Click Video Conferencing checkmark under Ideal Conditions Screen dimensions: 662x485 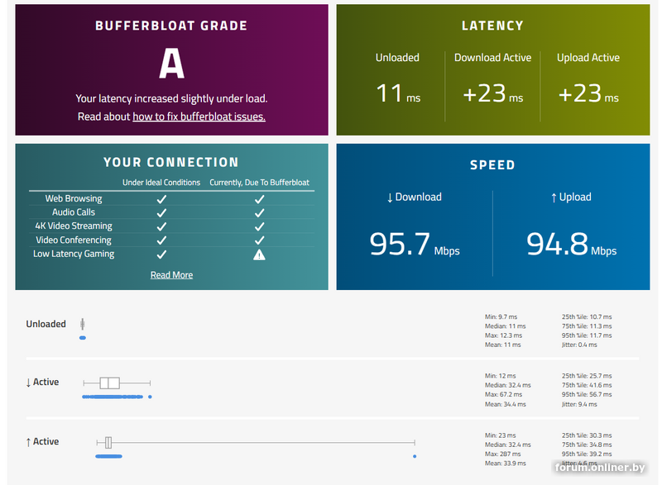(x=161, y=240)
